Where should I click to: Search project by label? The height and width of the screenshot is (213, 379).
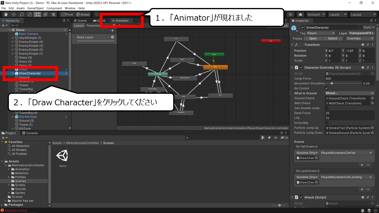tap(269, 138)
